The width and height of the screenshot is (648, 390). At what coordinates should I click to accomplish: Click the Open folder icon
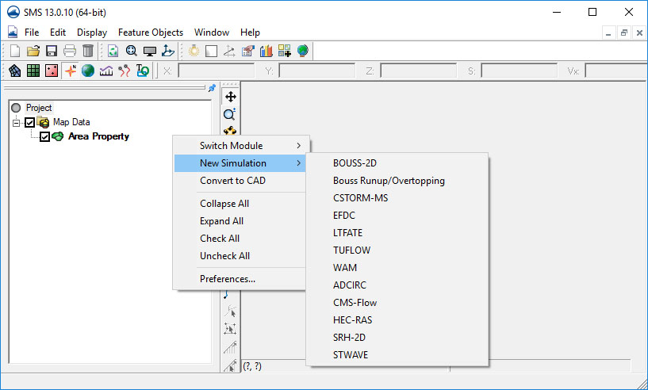coord(33,51)
